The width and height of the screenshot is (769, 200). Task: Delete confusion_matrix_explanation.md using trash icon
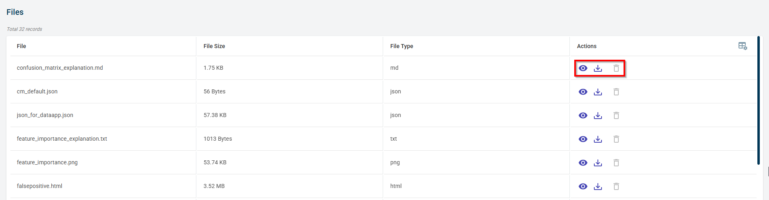[616, 68]
